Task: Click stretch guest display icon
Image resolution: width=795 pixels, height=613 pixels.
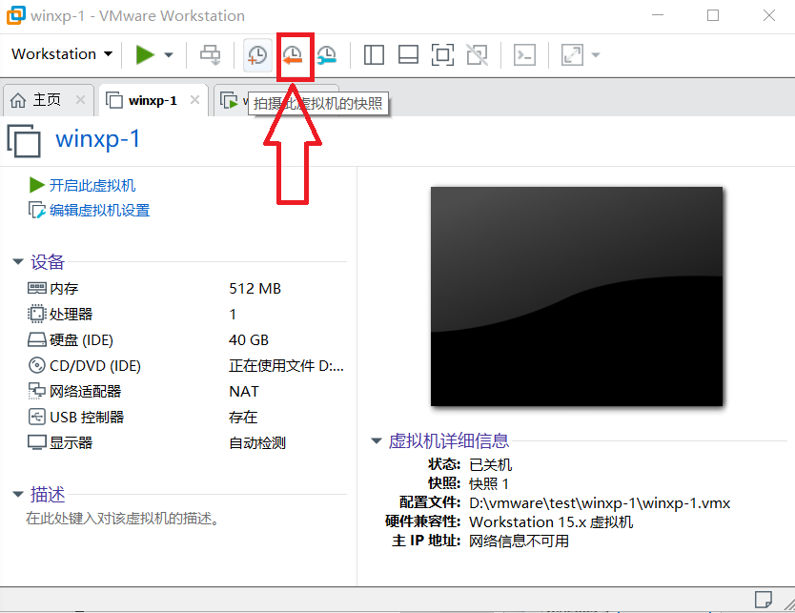Action: point(572,54)
